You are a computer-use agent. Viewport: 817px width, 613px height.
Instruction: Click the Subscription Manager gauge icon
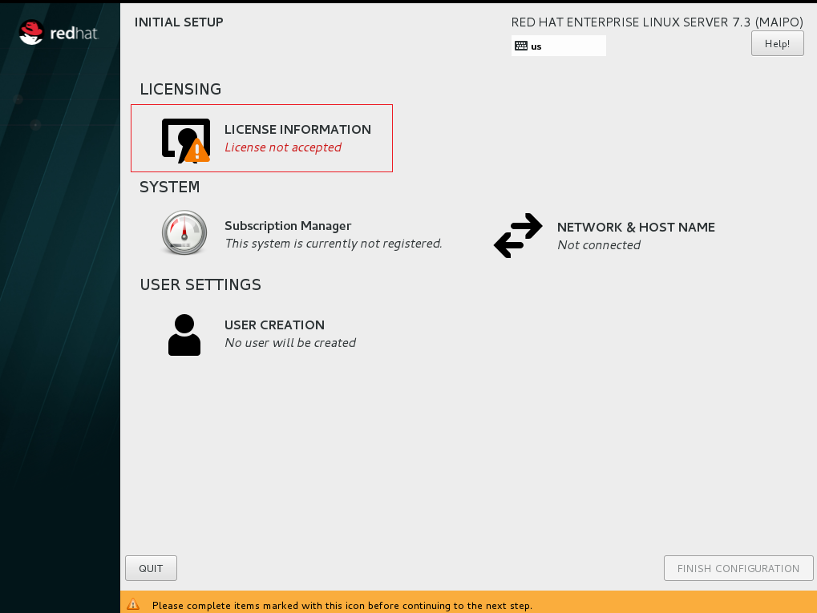tap(184, 232)
